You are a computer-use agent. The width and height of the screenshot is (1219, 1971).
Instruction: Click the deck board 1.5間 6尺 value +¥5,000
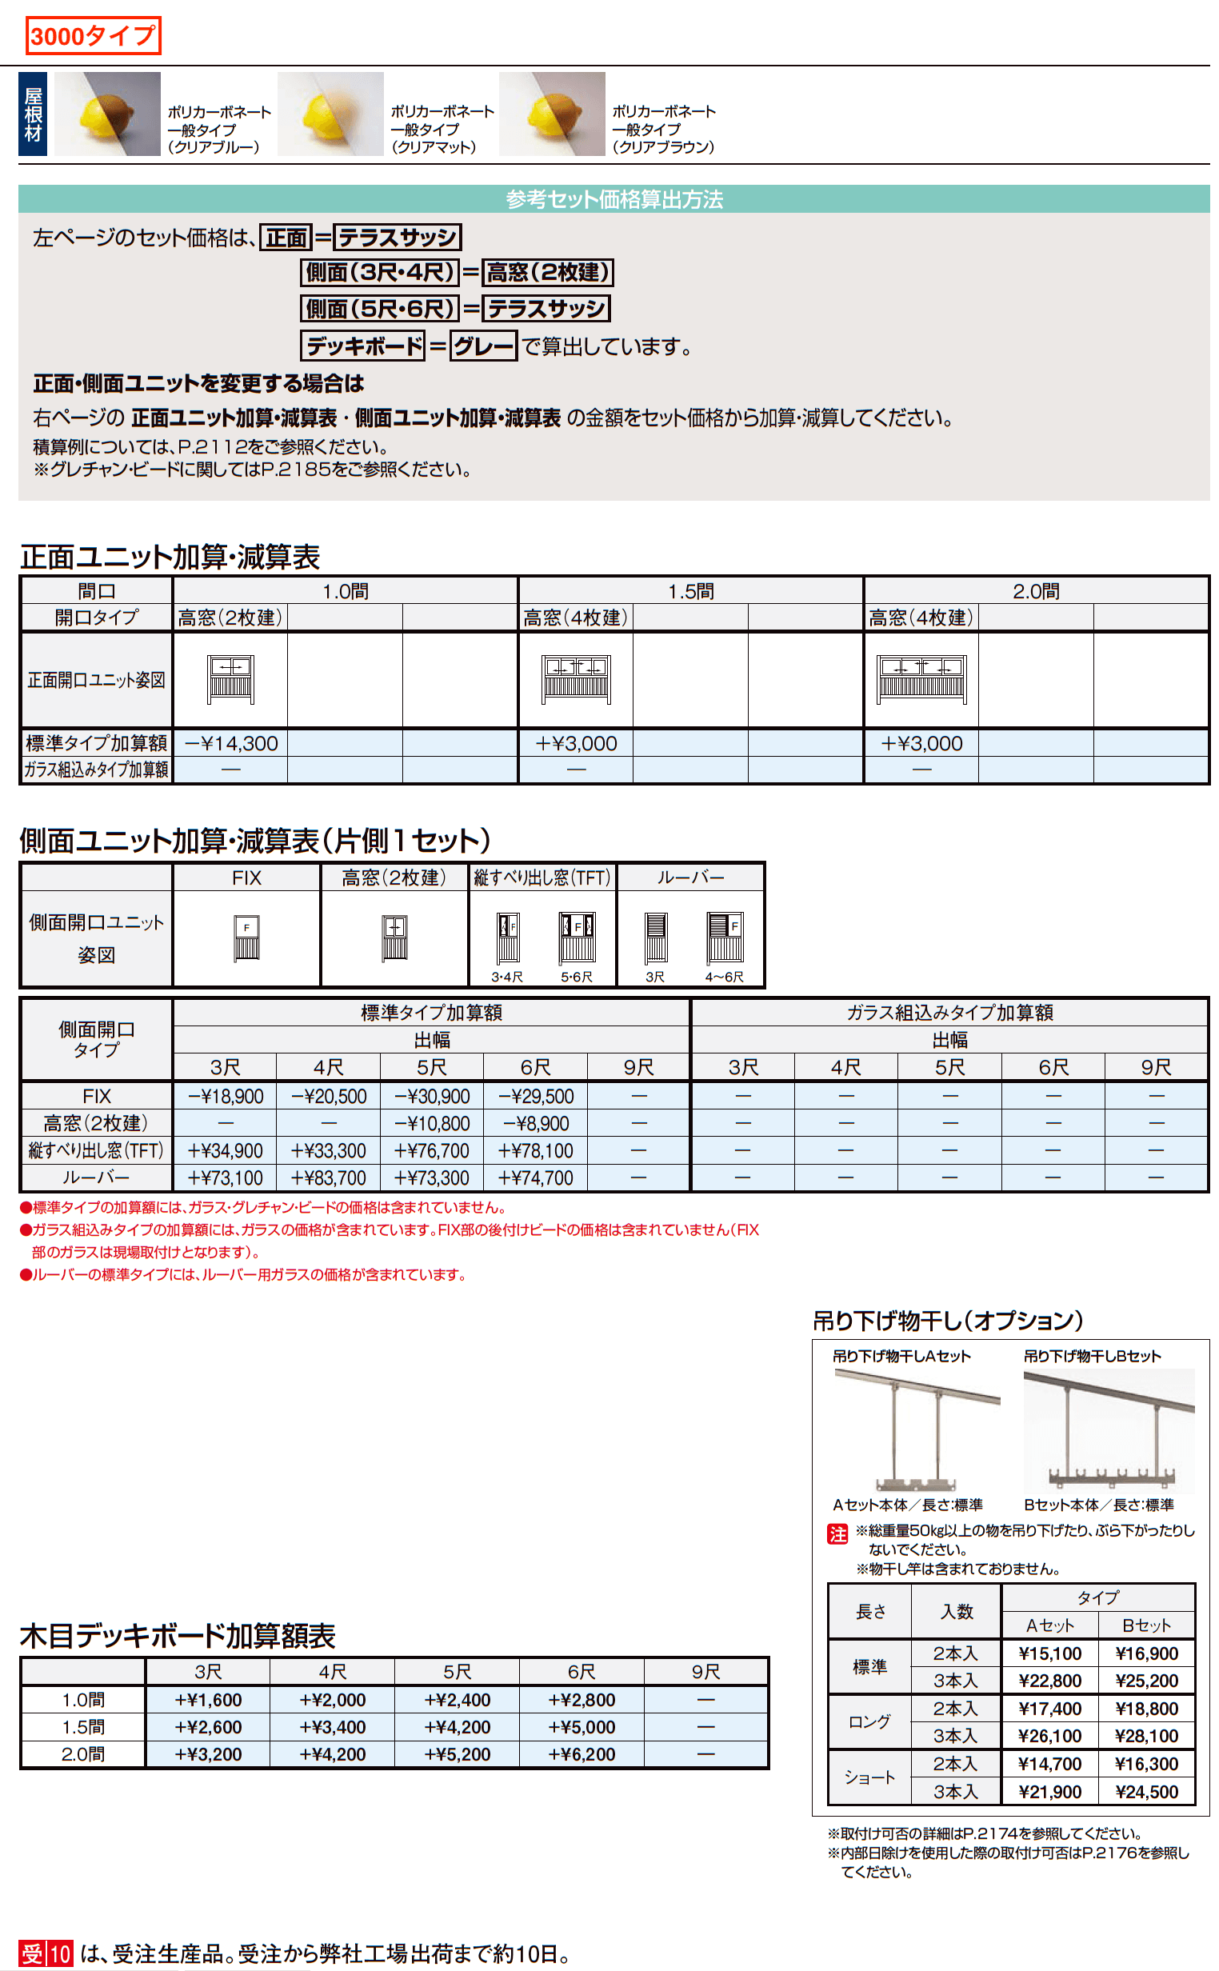(582, 1728)
